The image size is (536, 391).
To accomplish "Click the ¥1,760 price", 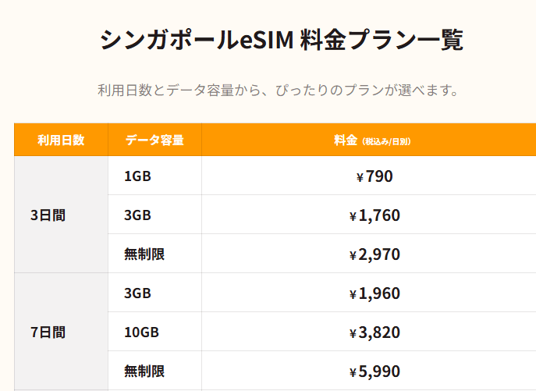I will tap(374, 215).
